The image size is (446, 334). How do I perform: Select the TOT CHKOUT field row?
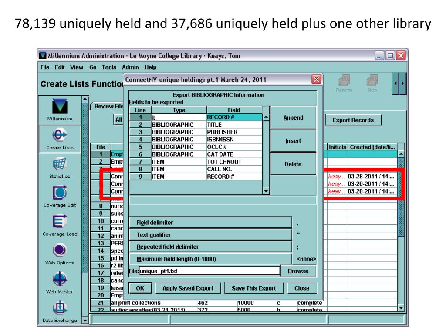[x=196, y=162]
